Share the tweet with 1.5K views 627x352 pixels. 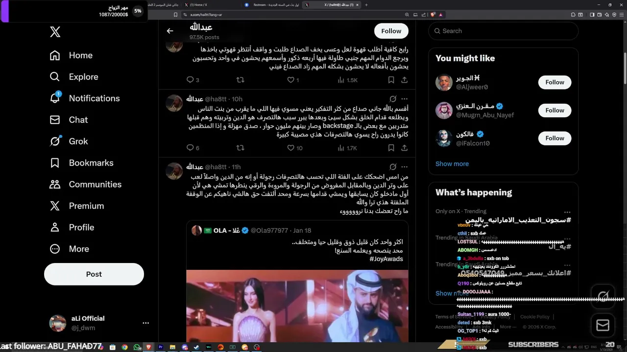pyautogui.click(x=404, y=80)
